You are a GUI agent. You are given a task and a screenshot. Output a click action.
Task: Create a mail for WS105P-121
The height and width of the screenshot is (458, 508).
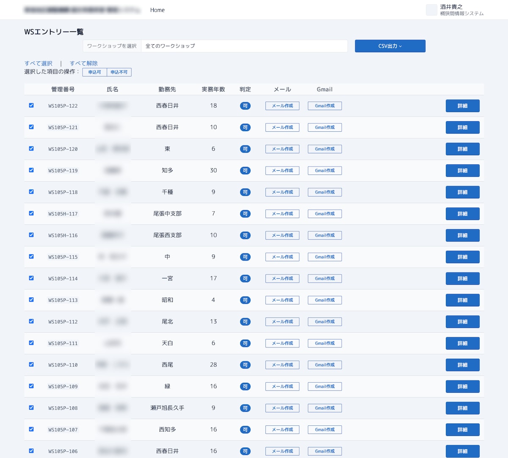pyautogui.click(x=282, y=128)
